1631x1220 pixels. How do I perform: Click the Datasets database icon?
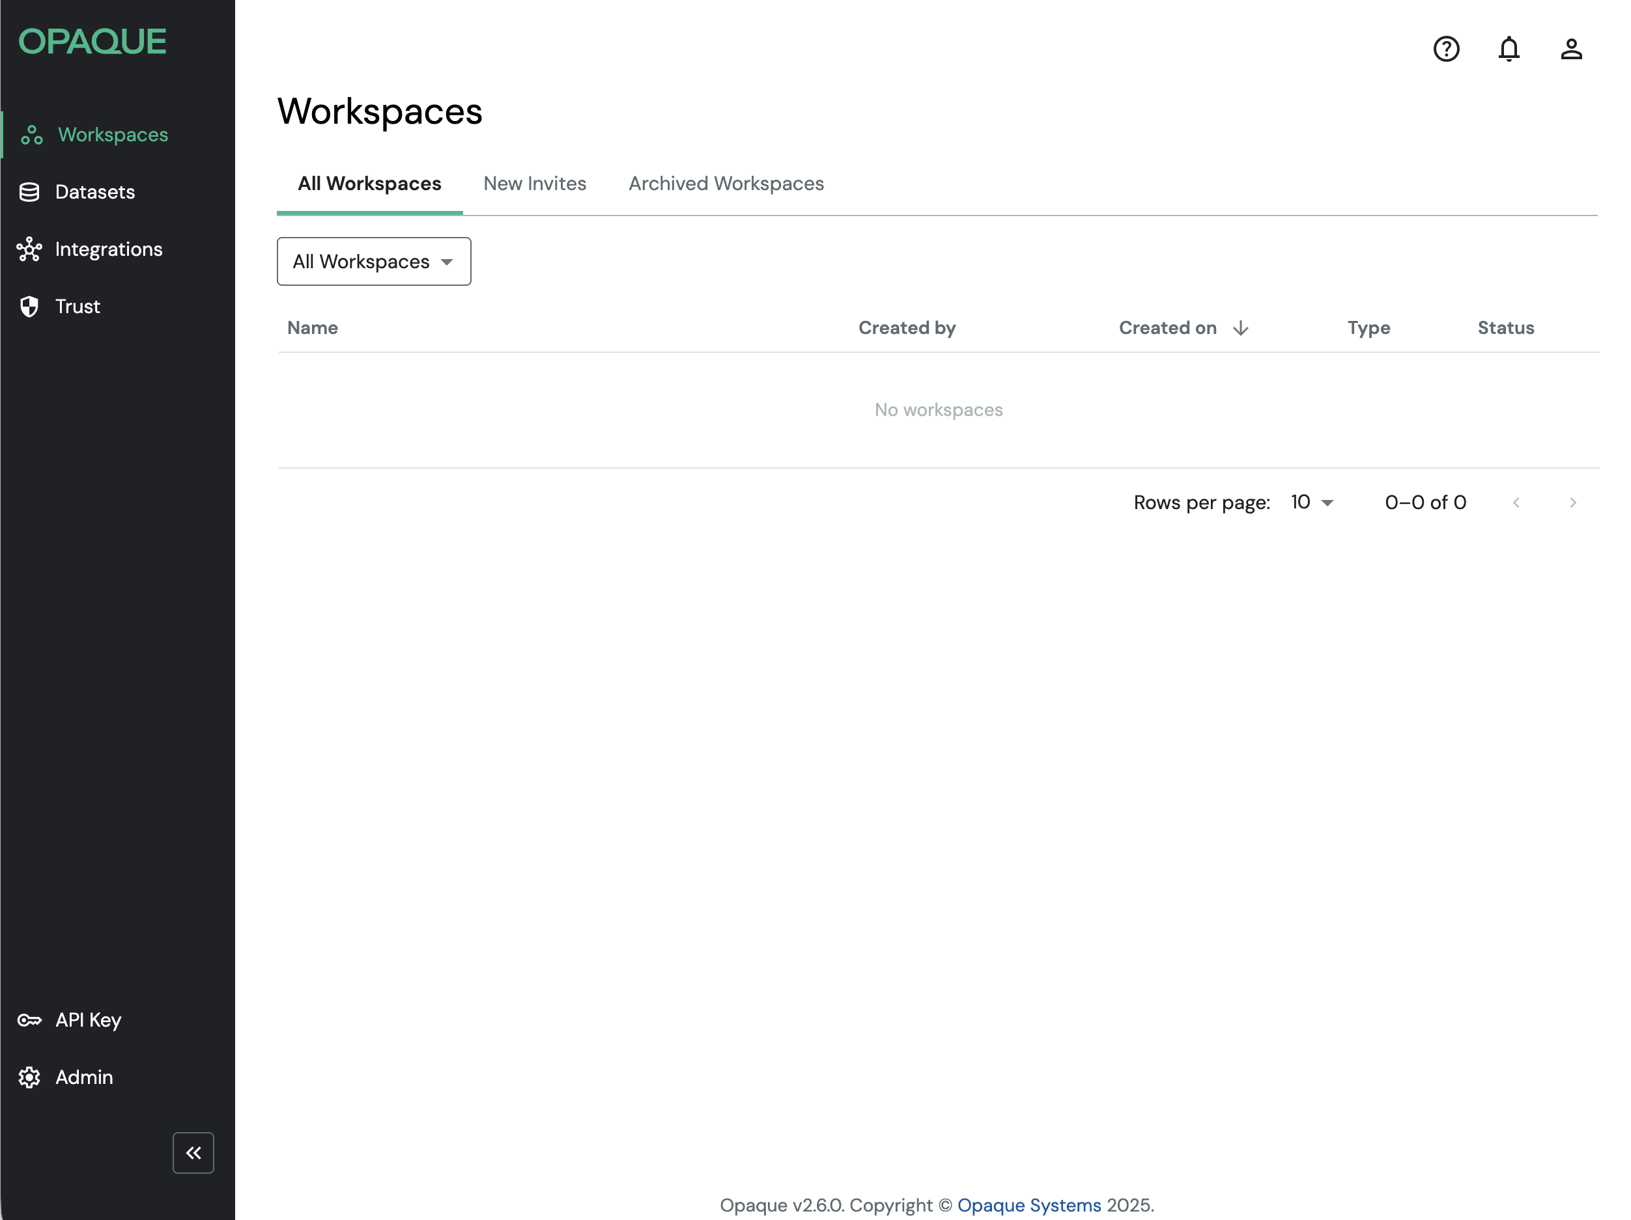pos(29,193)
